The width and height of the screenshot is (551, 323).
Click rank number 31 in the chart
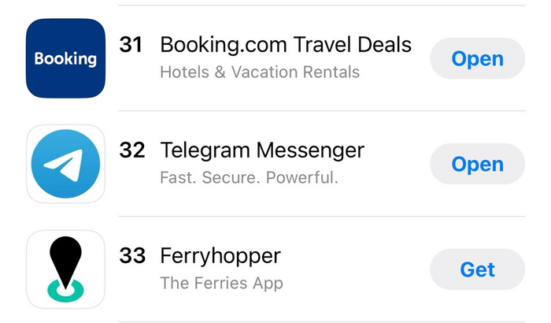point(132,44)
